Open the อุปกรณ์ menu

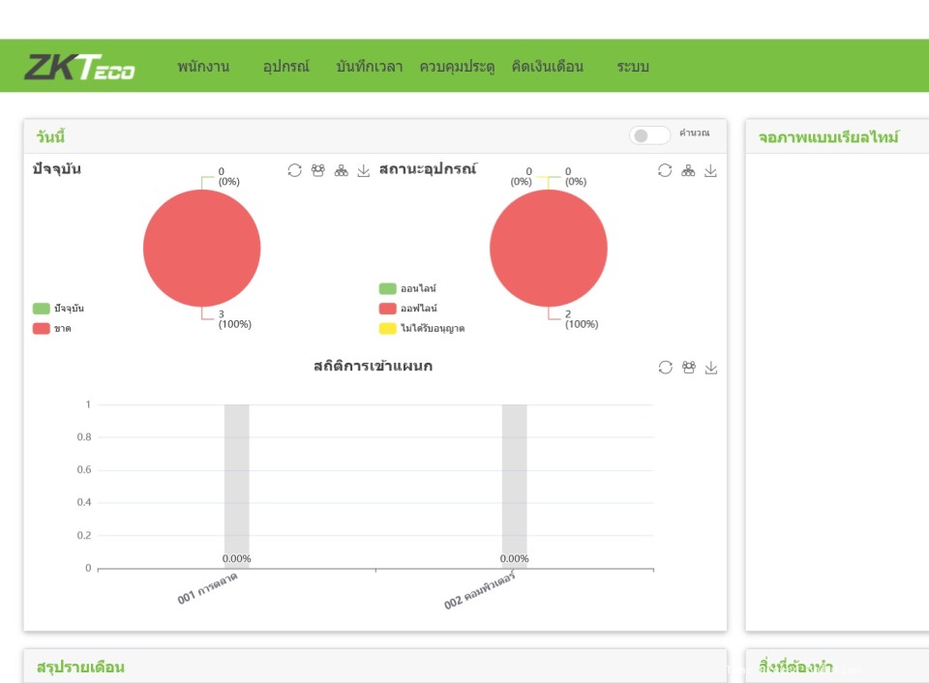coord(285,67)
